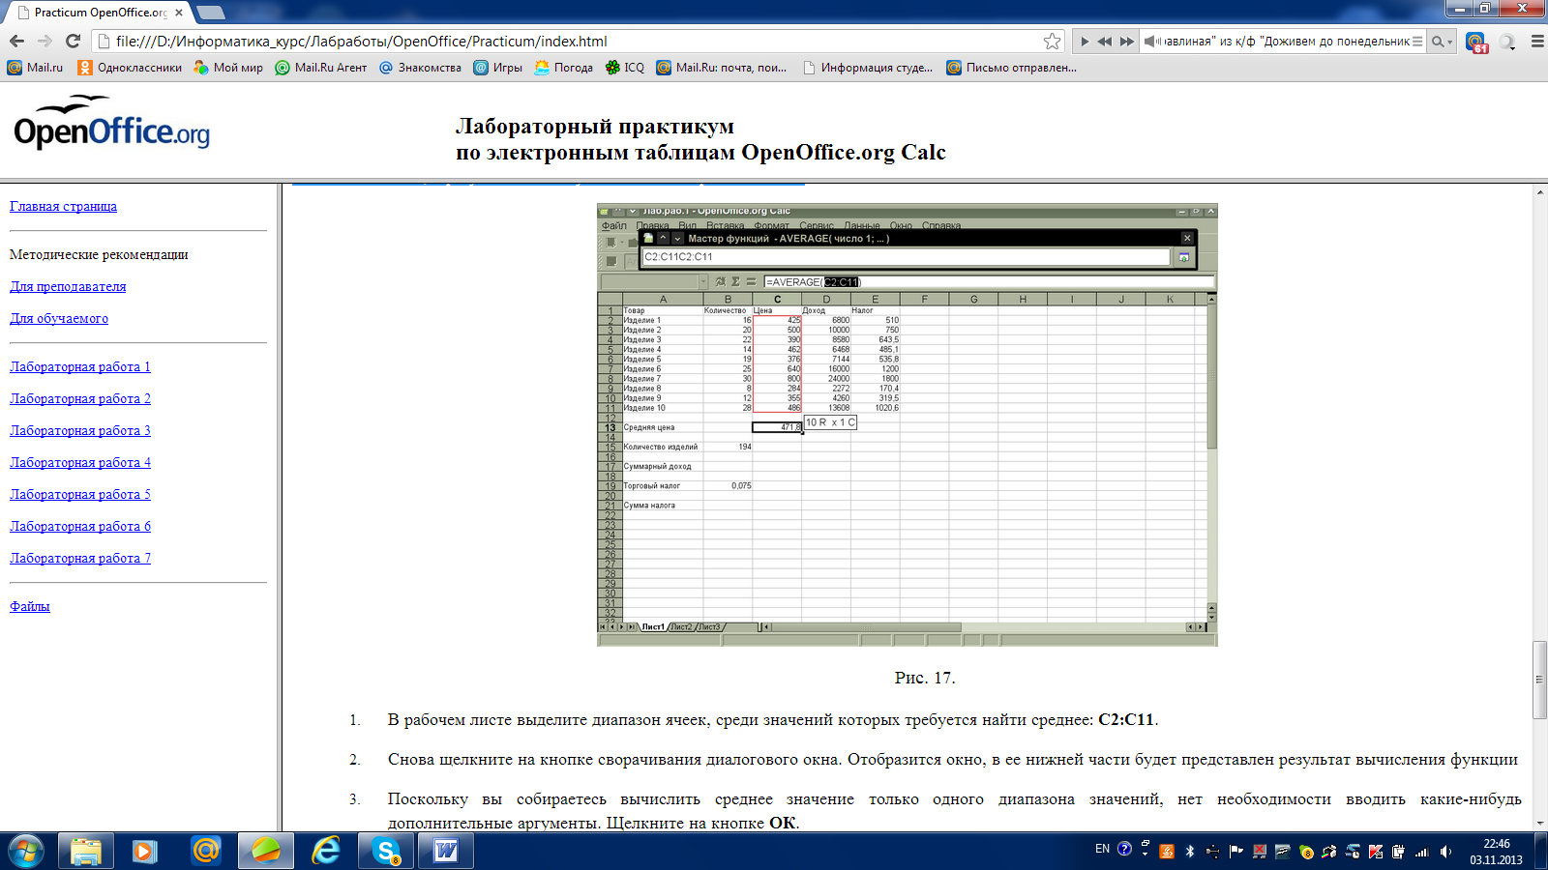Click the Windows Start button
This screenshot has height=870, width=1548.
pyautogui.click(x=26, y=851)
